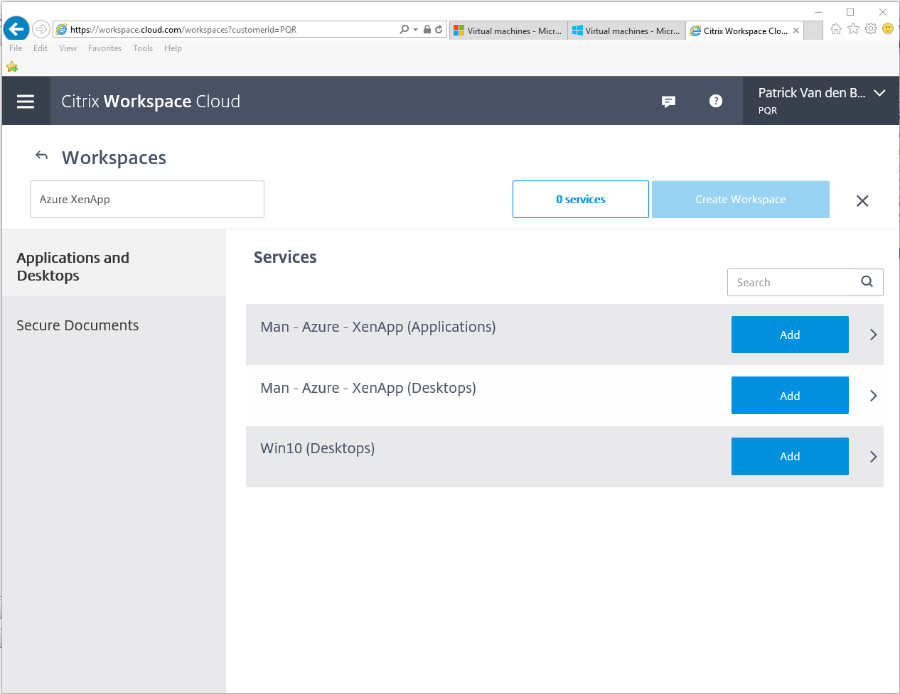Image resolution: width=900 pixels, height=694 pixels.
Task: Click the Man - Azure - XenApp (Applications) label
Action: [378, 327]
